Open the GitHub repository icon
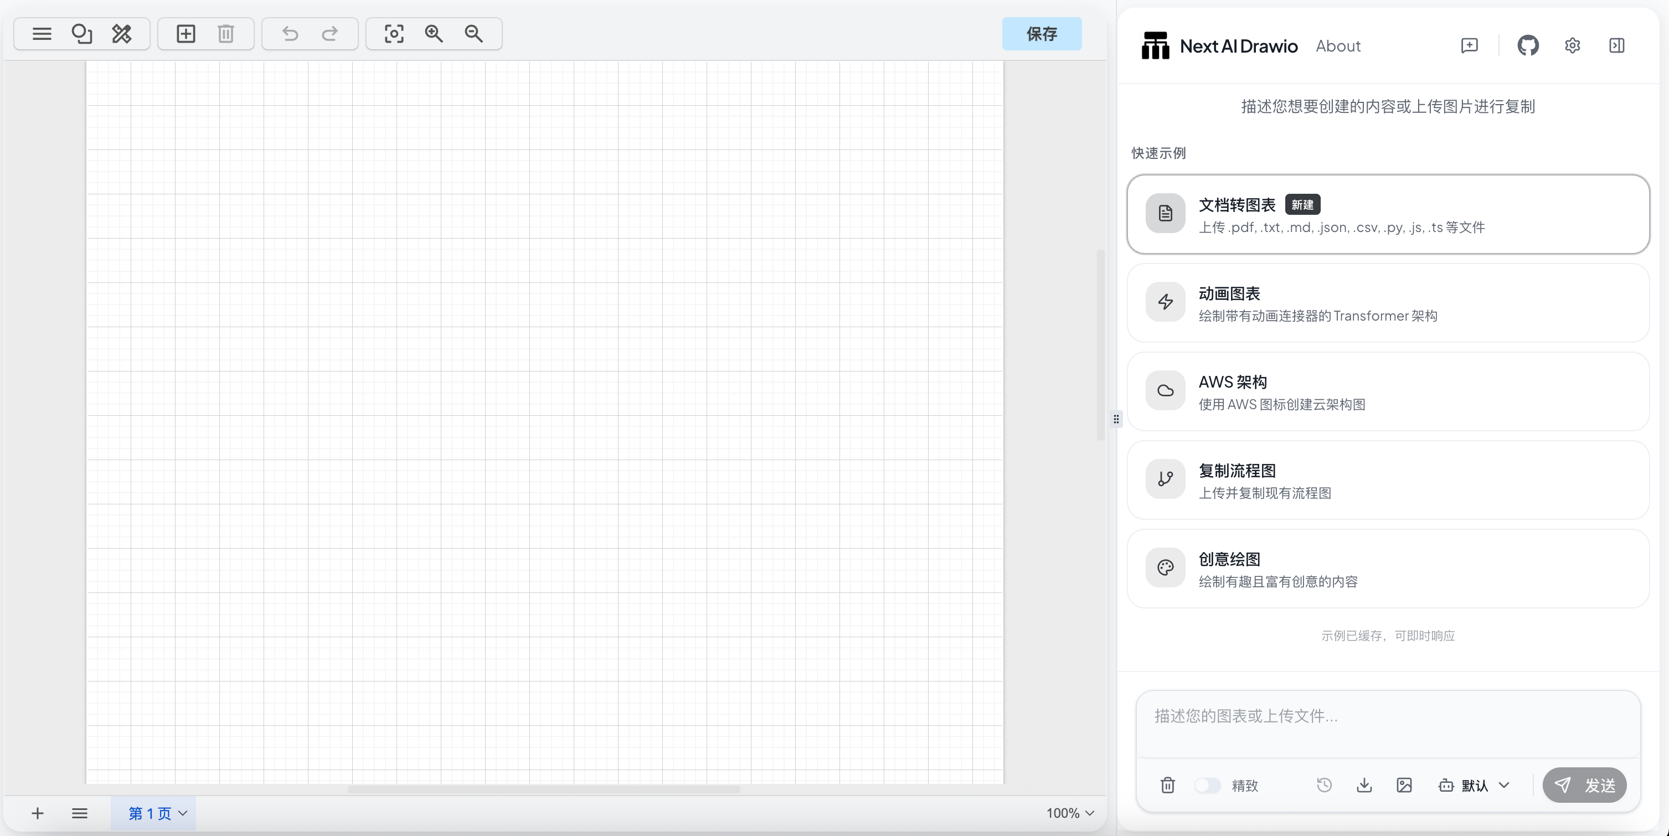Screen dimensions: 1669x836 (1528, 45)
